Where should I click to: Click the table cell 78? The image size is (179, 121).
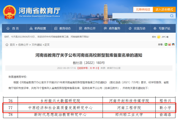tap(10, 115)
